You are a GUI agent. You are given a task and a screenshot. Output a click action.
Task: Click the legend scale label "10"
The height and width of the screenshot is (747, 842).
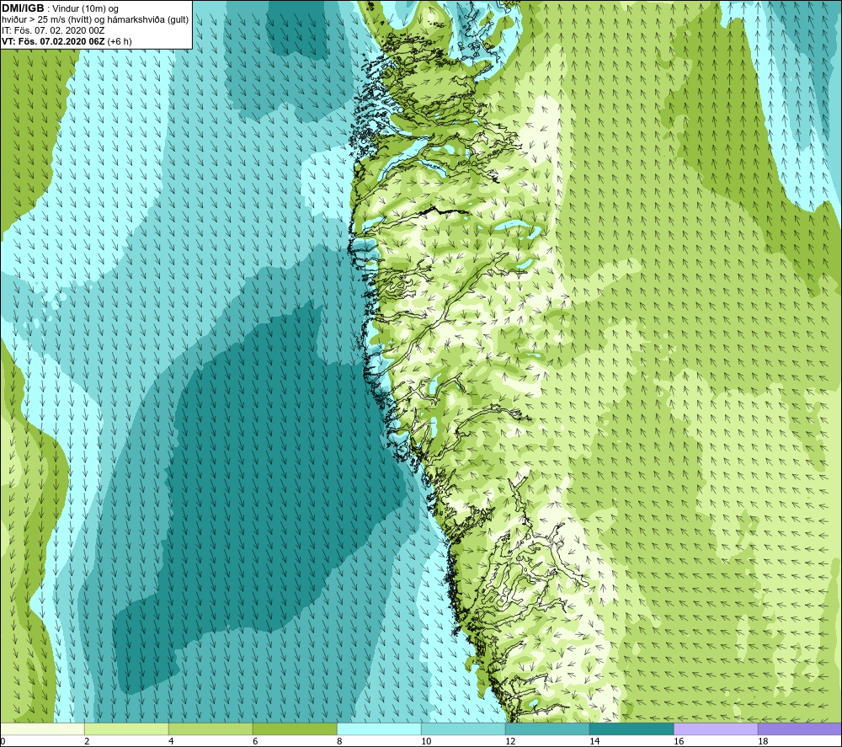426,742
